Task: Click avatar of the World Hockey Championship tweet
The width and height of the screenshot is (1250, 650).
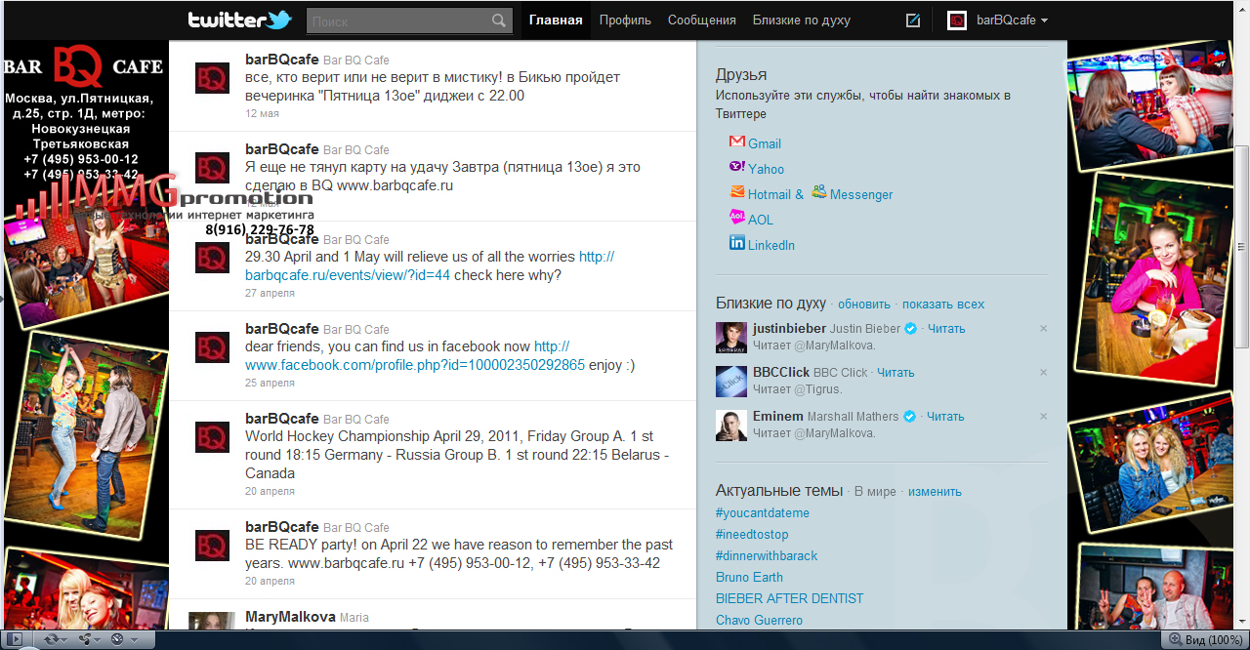Action: 212,437
